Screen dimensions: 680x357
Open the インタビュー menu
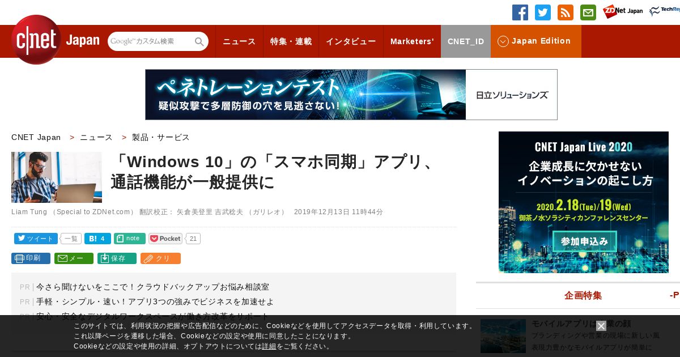(x=351, y=41)
